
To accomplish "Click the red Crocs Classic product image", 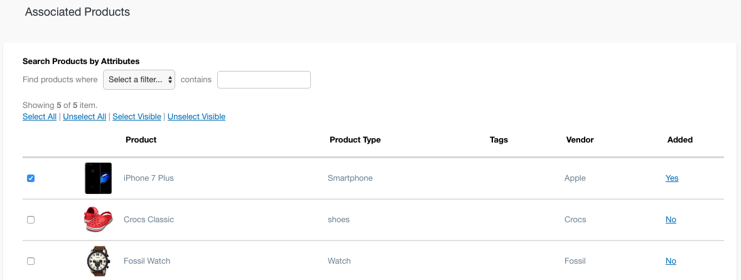I will [99, 220].
